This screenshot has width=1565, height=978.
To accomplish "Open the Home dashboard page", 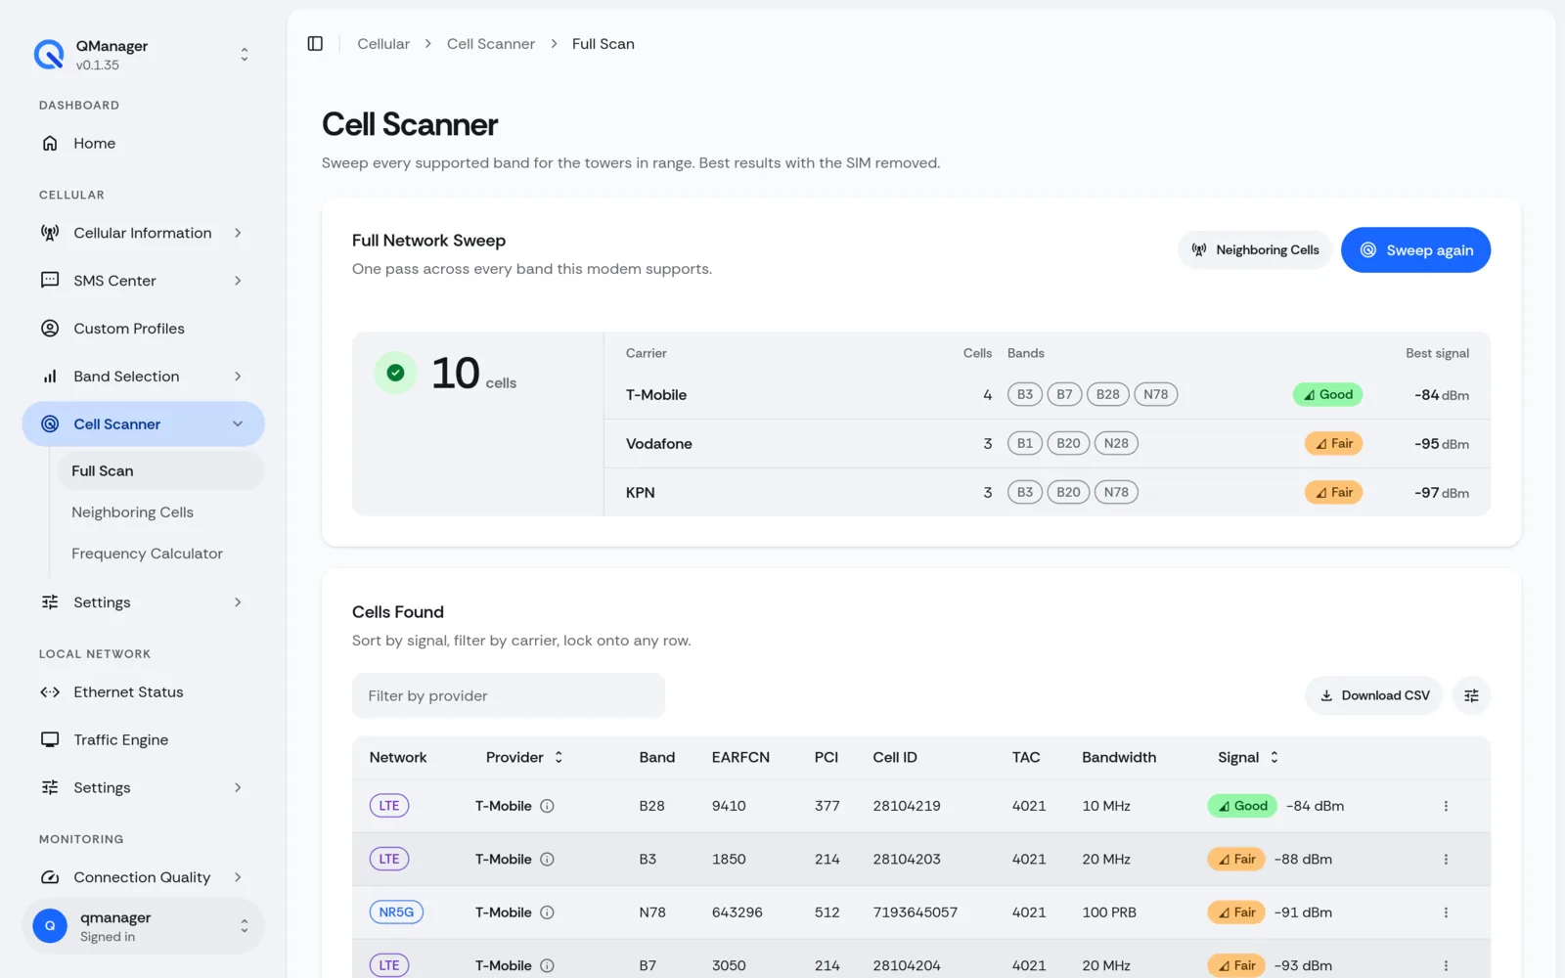I will 143,144.
